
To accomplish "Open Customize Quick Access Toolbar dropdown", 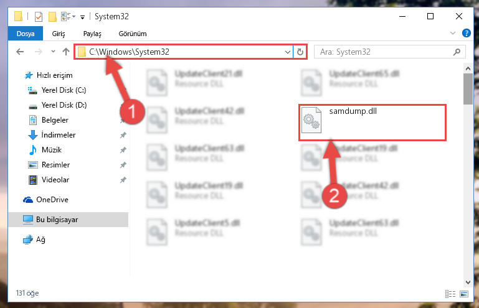I will point(82,17).
